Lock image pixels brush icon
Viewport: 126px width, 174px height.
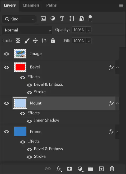click(27, 41)
